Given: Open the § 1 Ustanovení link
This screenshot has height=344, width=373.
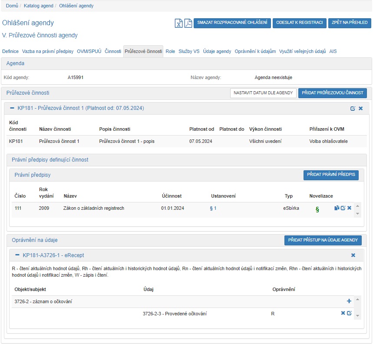Looking at the screenshot, I should pos(213,208).
